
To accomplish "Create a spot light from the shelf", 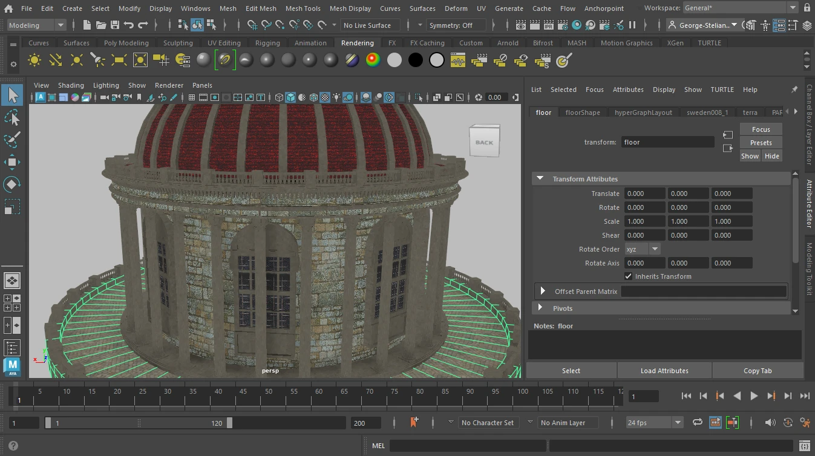I will (x=97, y=60).
